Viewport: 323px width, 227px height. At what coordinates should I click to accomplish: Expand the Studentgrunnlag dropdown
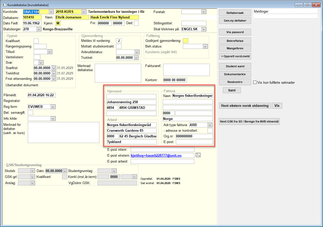click(114, 171)
